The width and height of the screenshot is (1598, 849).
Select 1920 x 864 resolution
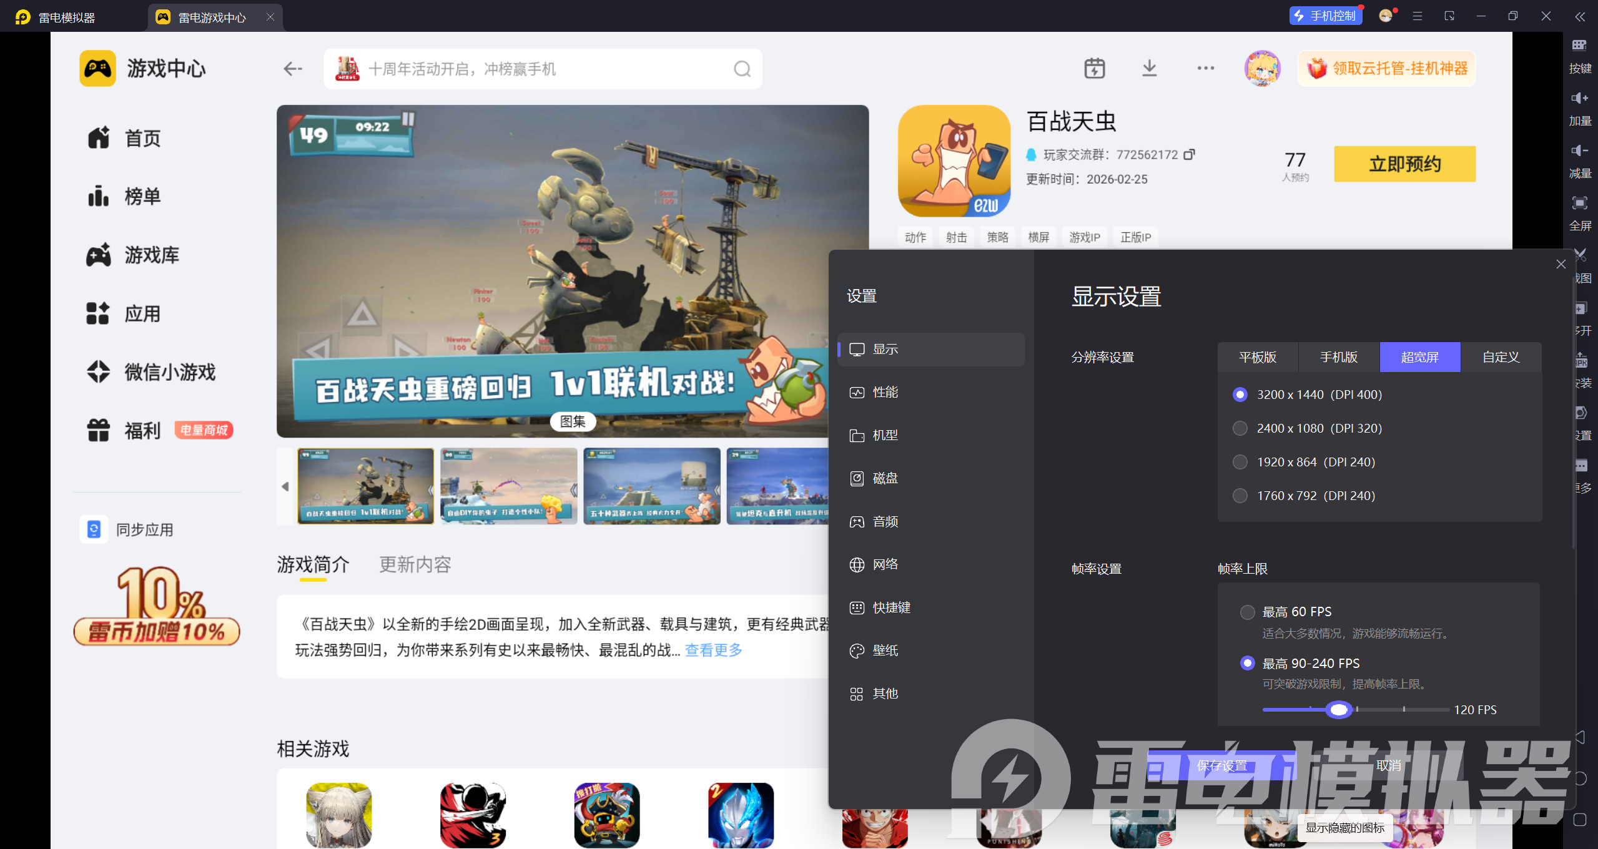(1240, 462)
